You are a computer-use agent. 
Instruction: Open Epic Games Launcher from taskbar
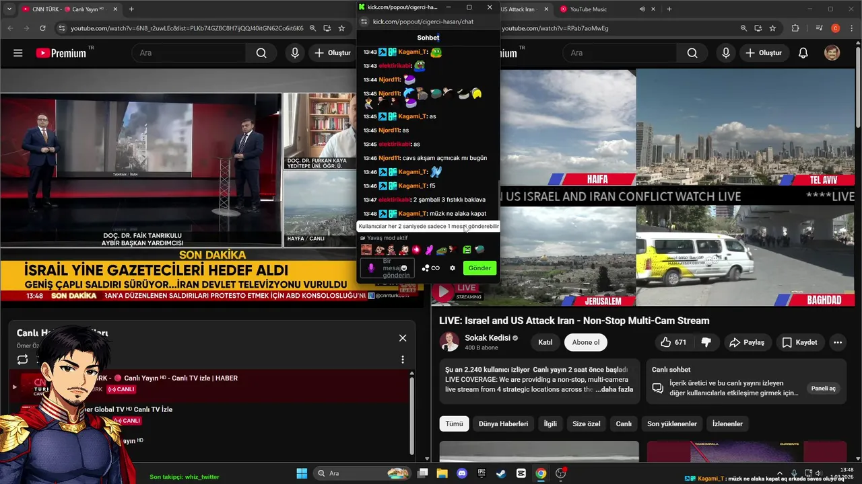tap(482, 473)
